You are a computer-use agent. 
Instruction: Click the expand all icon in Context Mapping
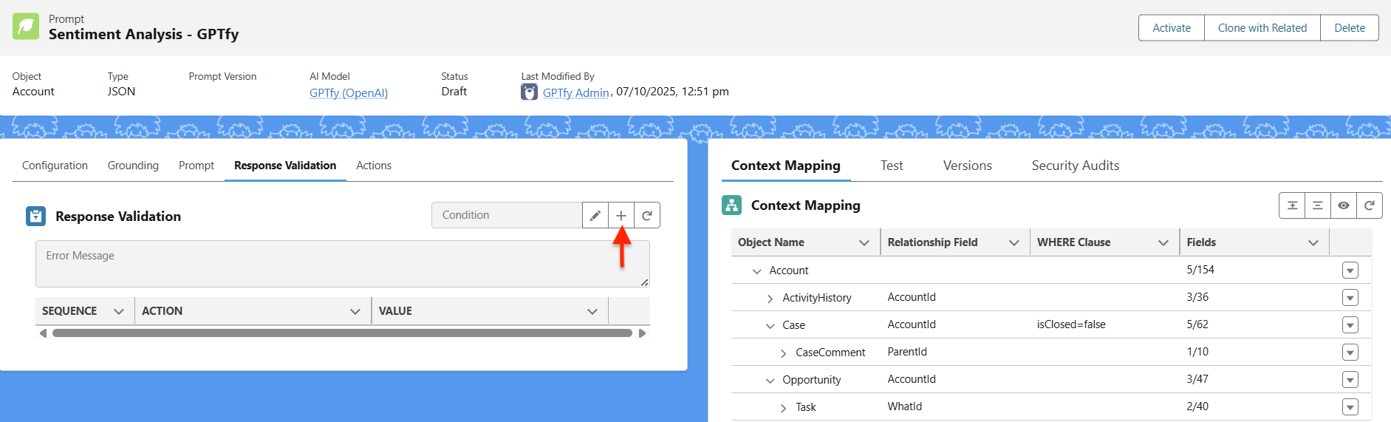pos(1292,205)
